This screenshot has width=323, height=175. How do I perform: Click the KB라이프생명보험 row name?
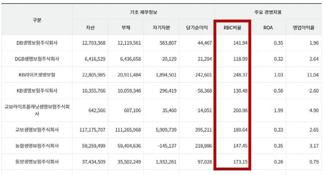point(37,75)
